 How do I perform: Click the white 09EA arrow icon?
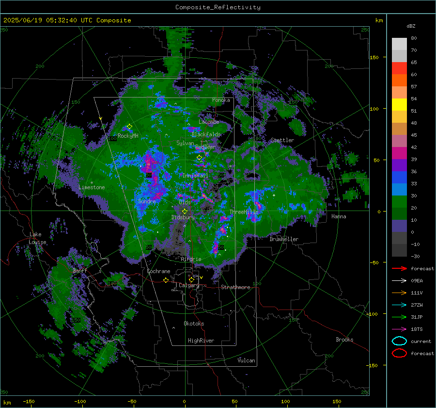pos(399,280)
